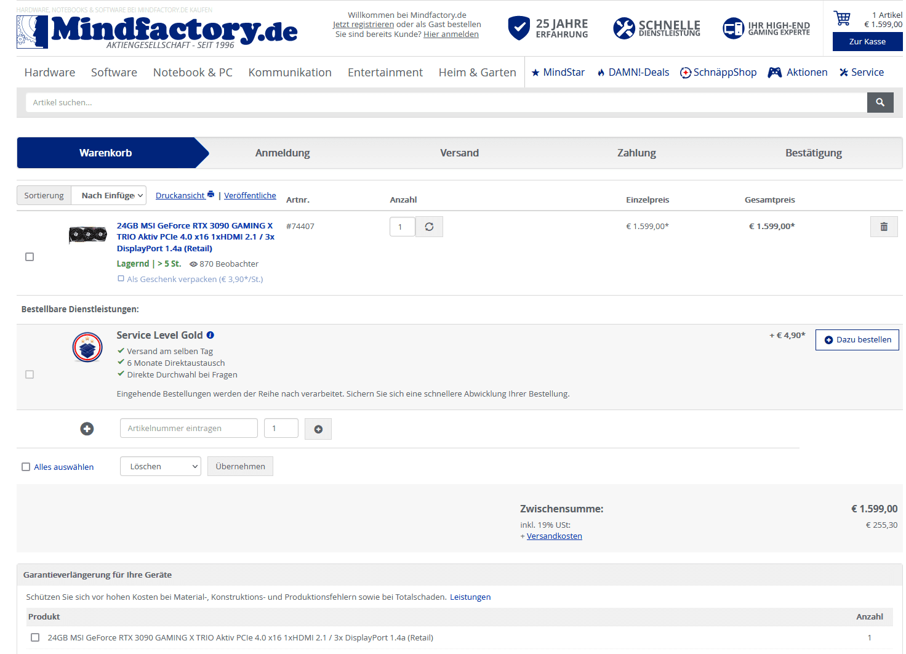Enable the Alles auswählen checkbox

point(26,467)
